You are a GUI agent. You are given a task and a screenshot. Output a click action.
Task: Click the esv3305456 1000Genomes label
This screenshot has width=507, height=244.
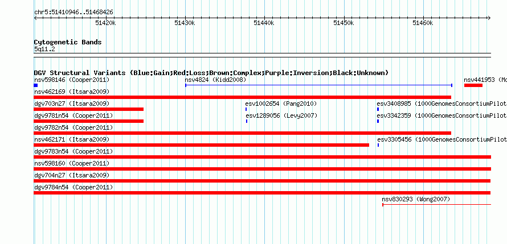point(442,139)
